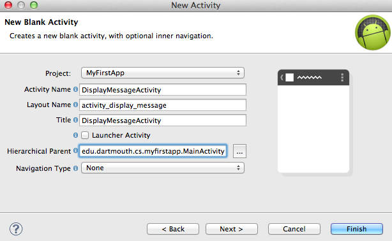
Task: Focus the Title text field
Action: pos(163,120)
